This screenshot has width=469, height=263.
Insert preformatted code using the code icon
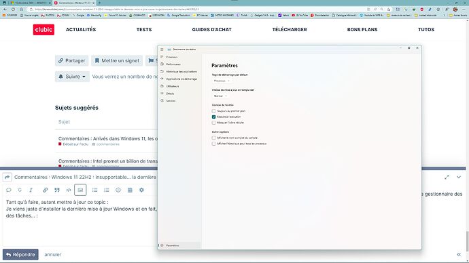coord(69,190)
